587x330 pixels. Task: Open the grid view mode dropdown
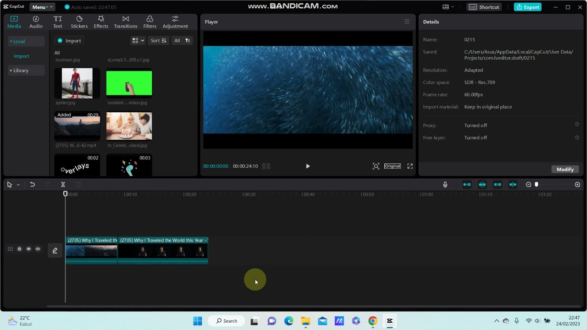pyautogui.click(x=138, y=41)
